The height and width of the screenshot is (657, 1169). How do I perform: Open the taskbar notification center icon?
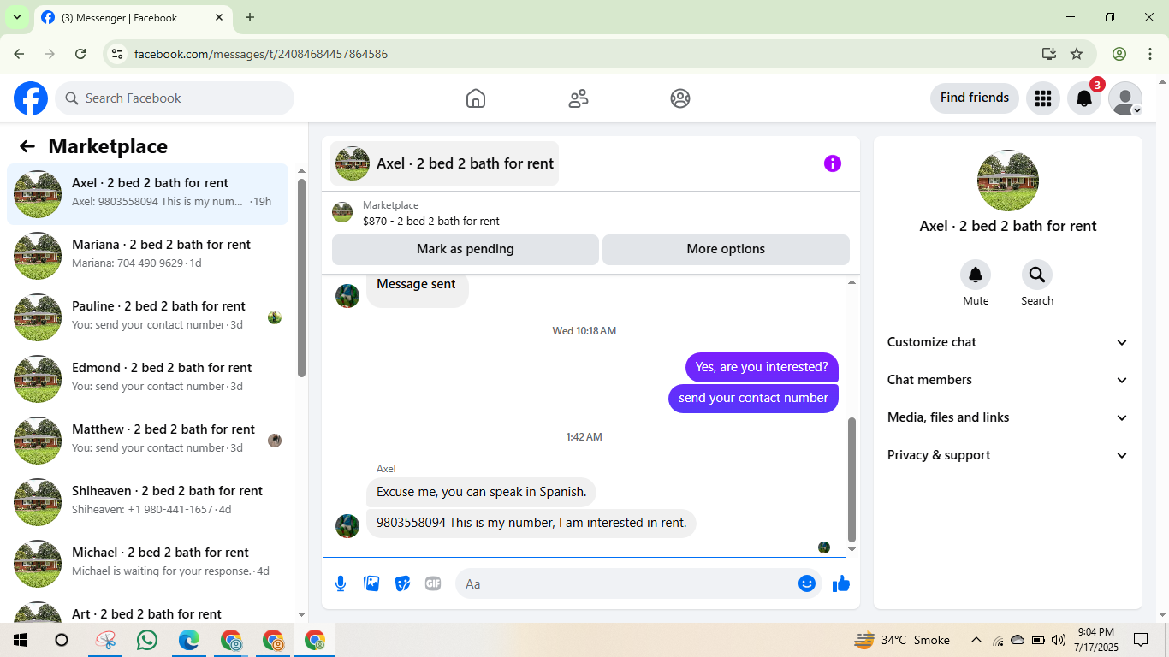[1141, 640]
